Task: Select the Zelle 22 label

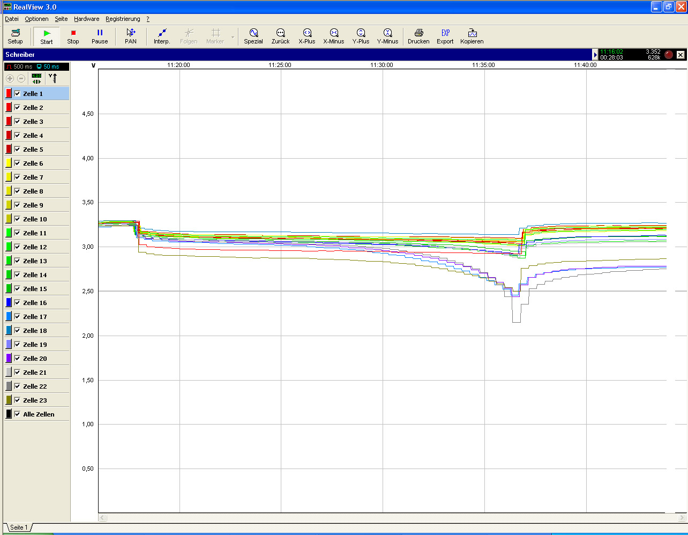Action: [35, 387]
